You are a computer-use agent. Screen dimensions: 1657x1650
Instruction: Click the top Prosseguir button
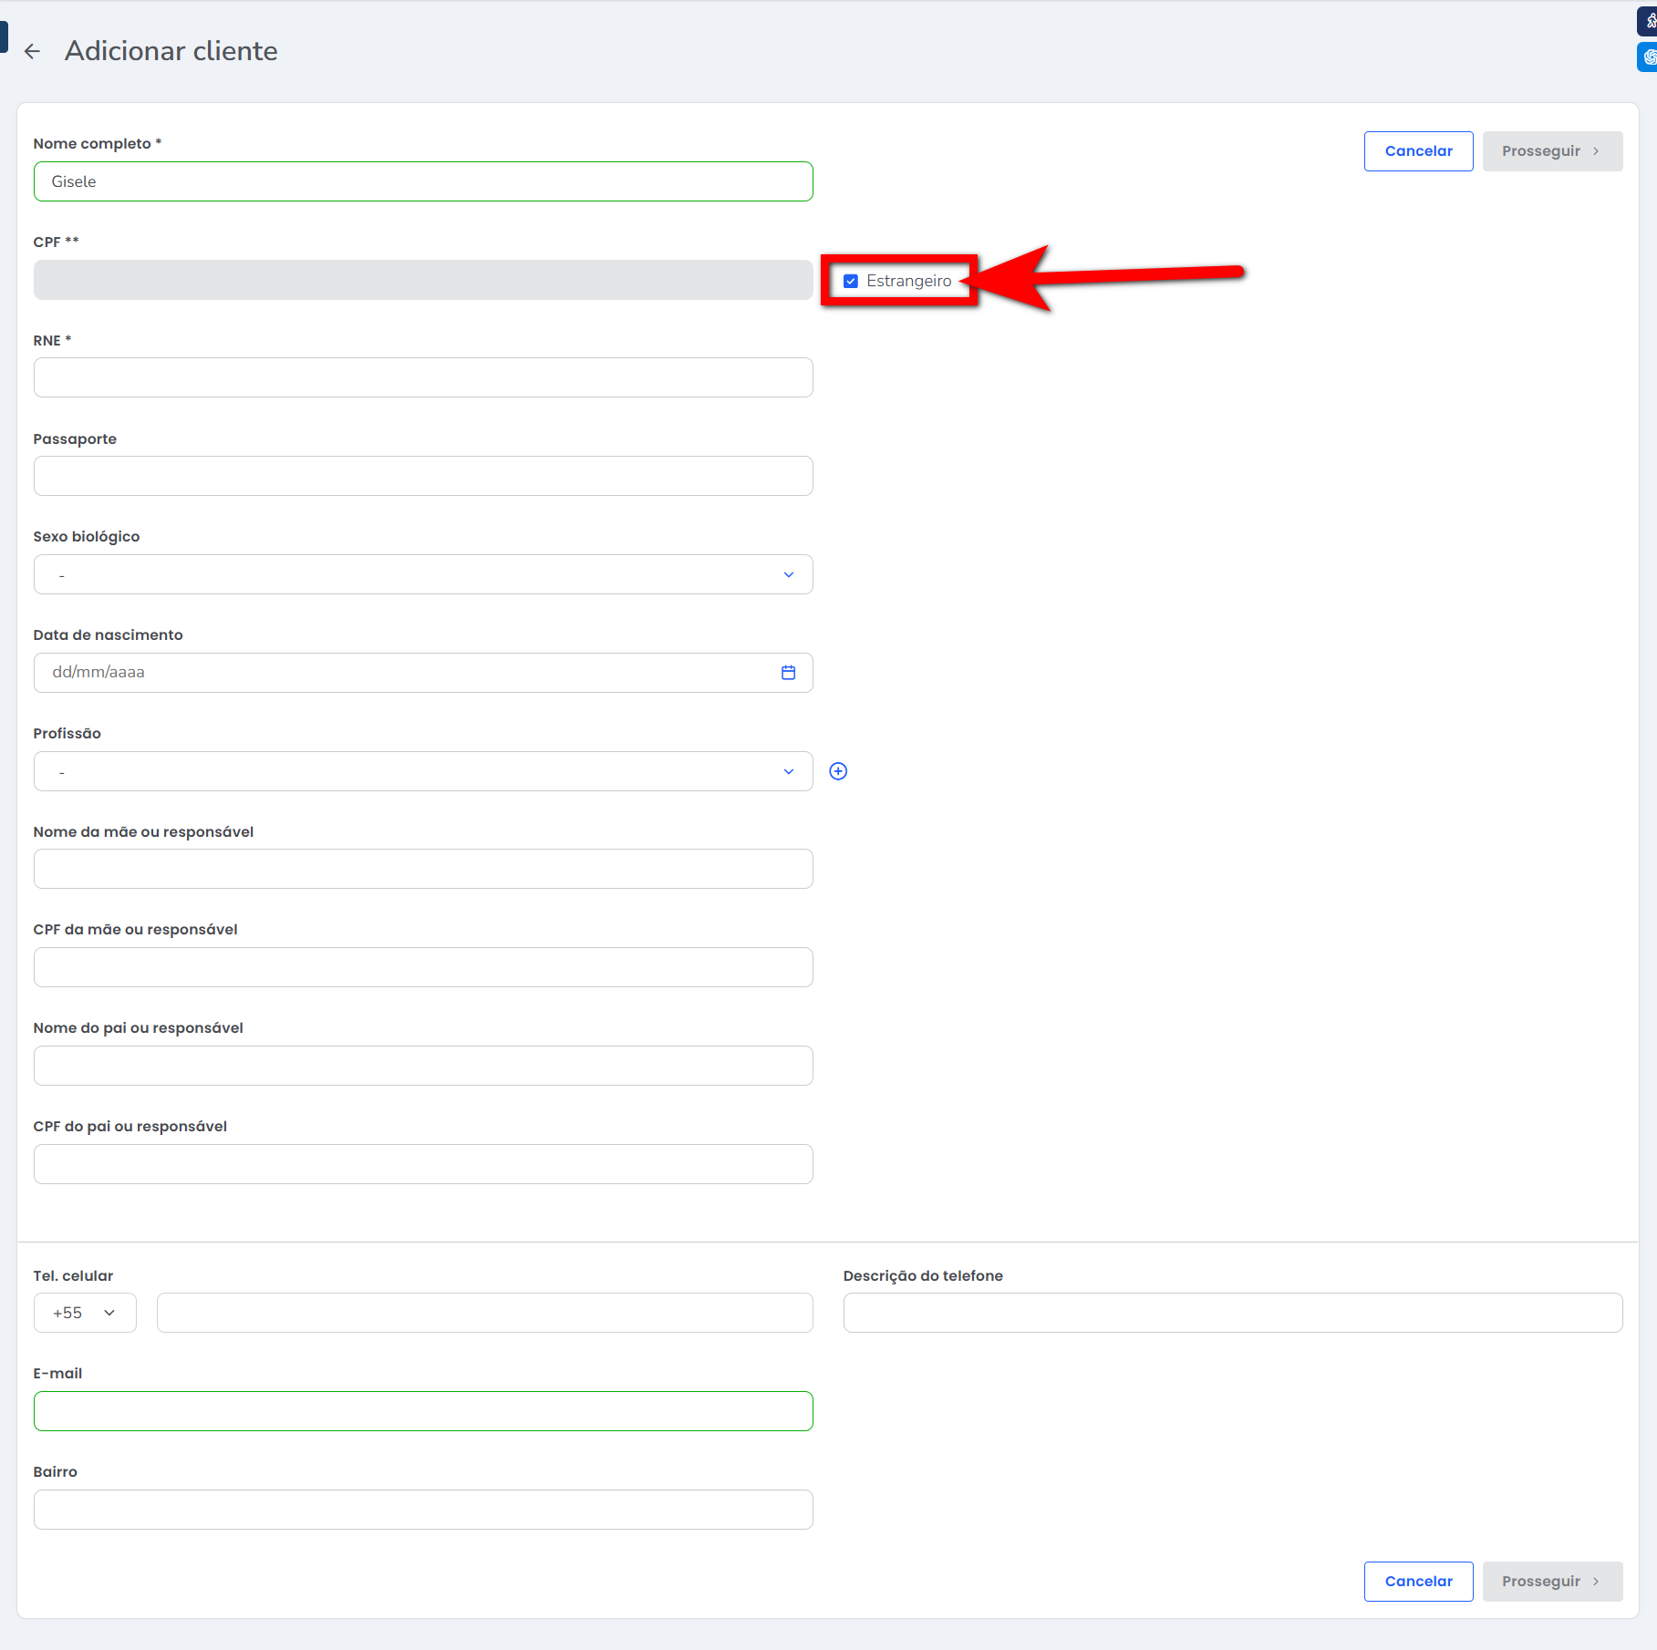(1551, 151)
